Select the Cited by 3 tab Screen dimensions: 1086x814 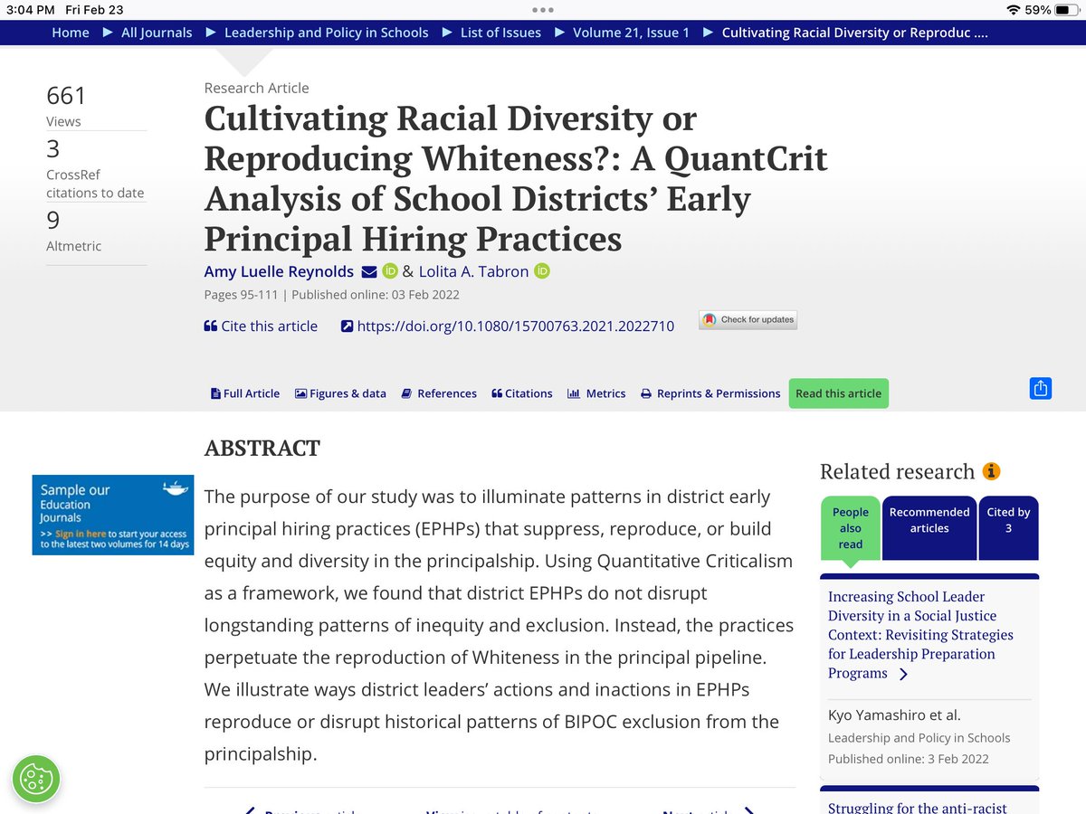pos(1009,528)
